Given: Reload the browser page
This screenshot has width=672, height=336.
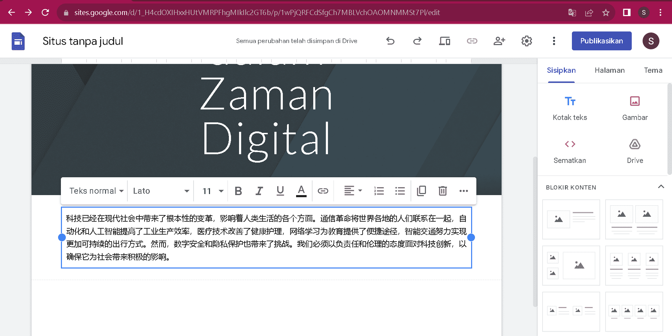Looking at the screenshot, I should 45,13.
